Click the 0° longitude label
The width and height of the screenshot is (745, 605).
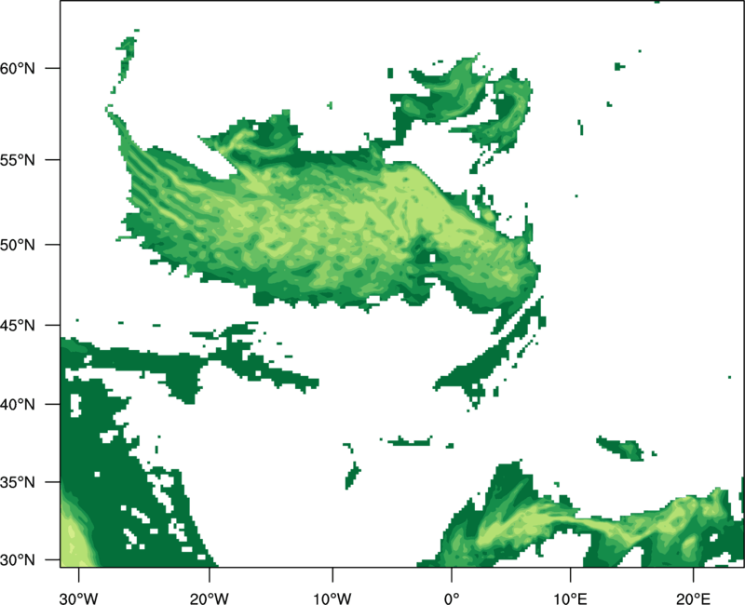tap(452, 598)
